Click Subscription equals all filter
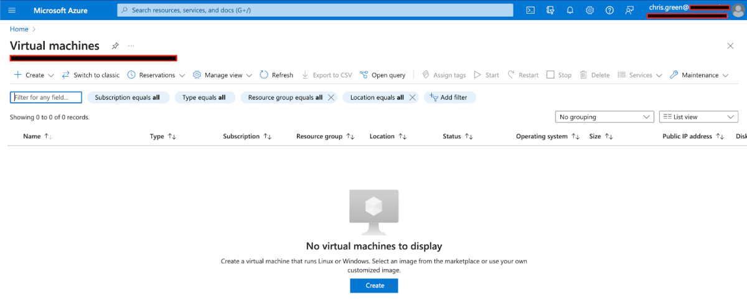The height and width of the screenshot is (301, 747). click(128, 97)
